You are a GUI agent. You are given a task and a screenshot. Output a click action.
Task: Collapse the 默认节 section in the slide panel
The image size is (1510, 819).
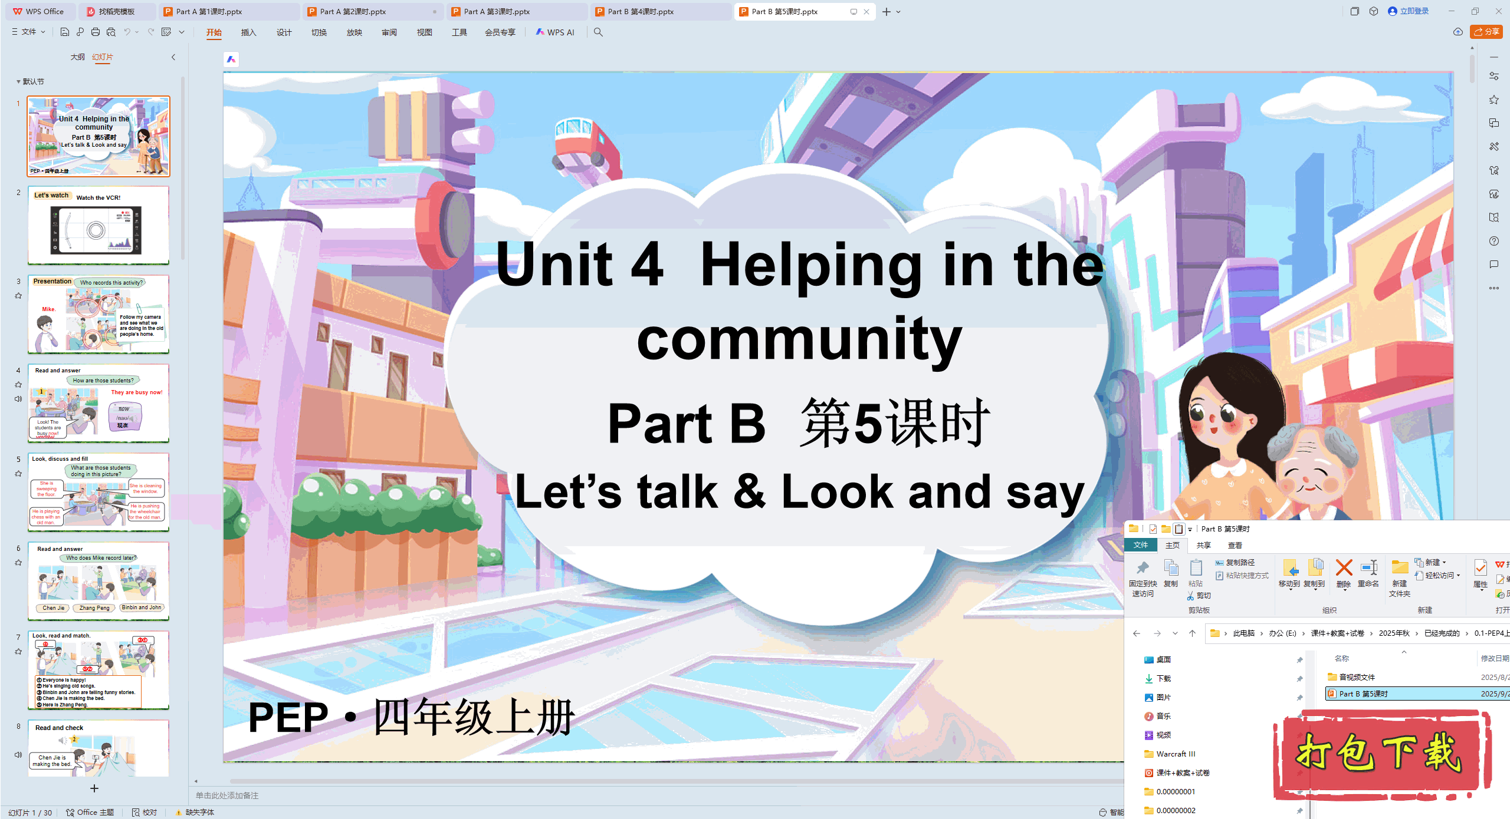pos(17,81)
